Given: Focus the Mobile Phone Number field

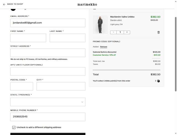Looking at the screenshot, I should [x=48, y=117].
